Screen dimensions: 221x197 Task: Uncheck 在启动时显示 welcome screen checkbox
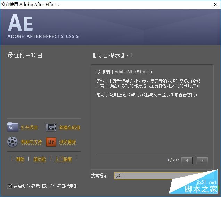tap(10, 186)
